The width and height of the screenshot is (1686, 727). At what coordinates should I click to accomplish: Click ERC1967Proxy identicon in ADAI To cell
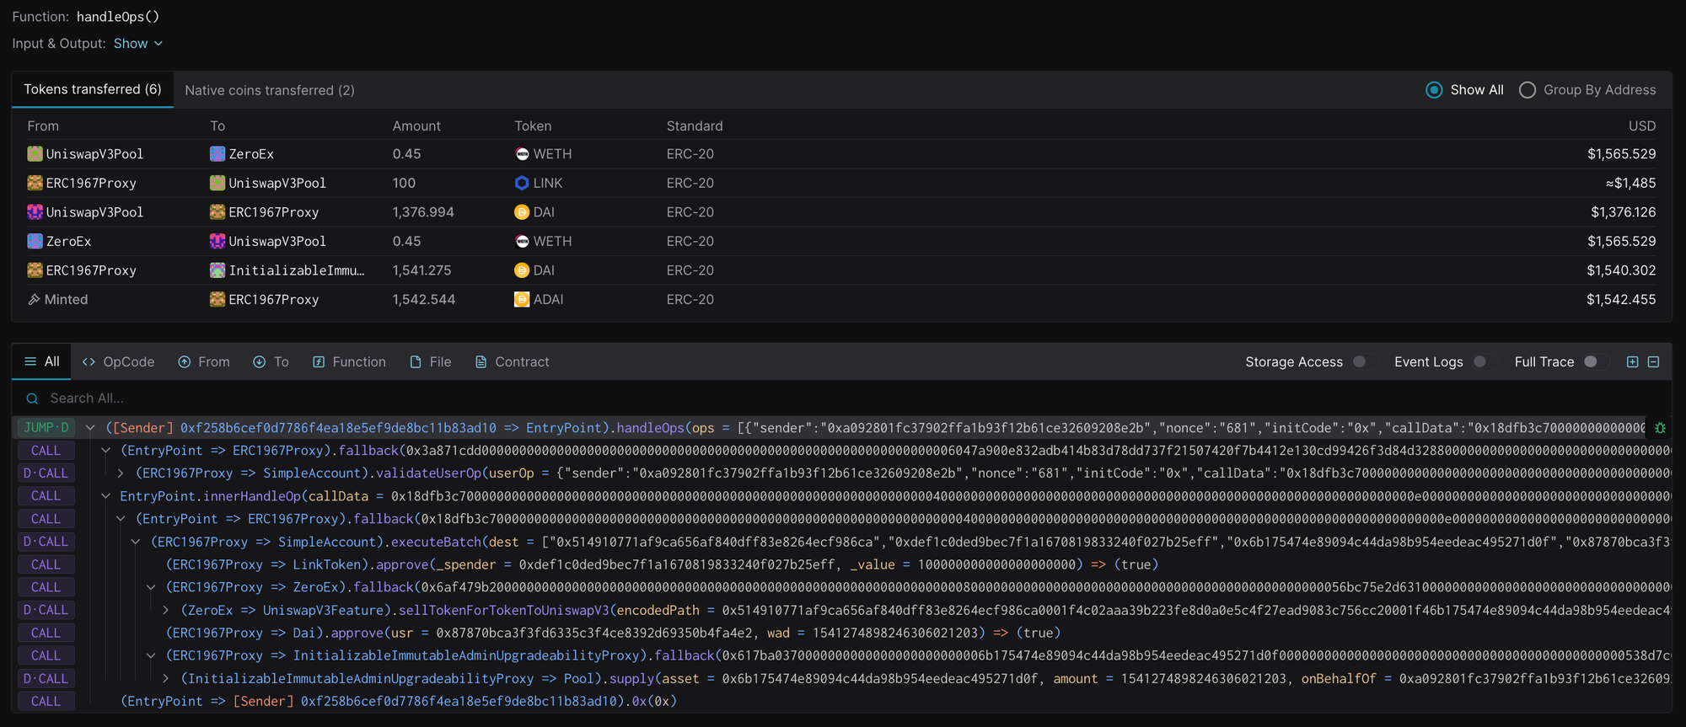point(217,299)
